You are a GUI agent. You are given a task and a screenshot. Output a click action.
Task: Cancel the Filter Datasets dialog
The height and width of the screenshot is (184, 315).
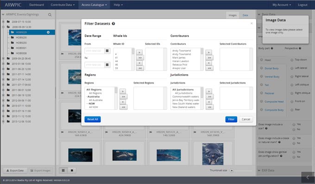246,119
